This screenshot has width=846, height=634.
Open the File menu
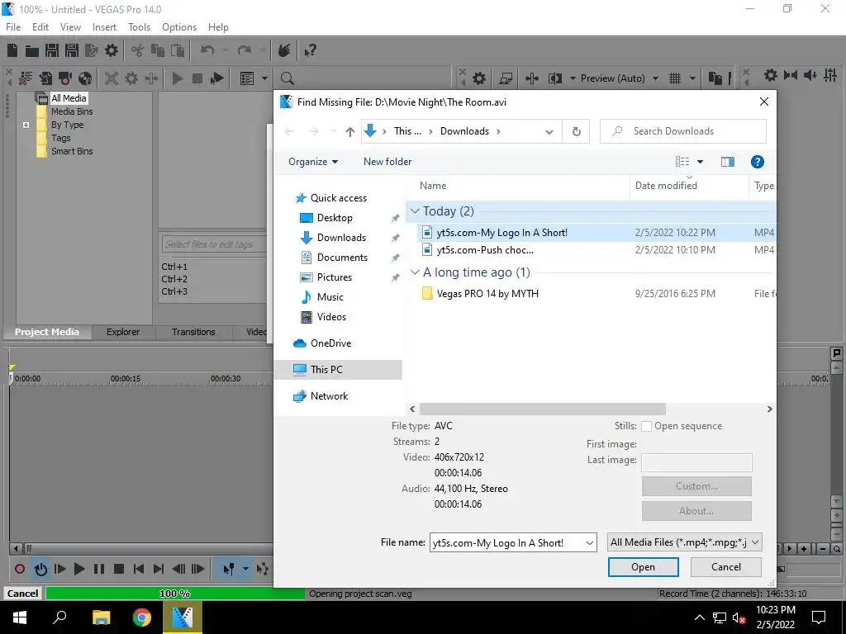(x=13, y=27)
